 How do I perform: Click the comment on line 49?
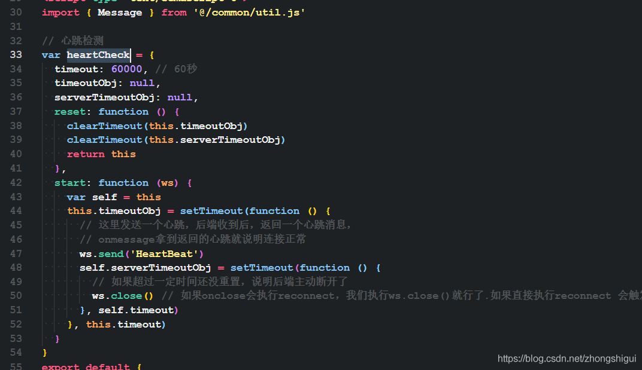pos(220,282)
